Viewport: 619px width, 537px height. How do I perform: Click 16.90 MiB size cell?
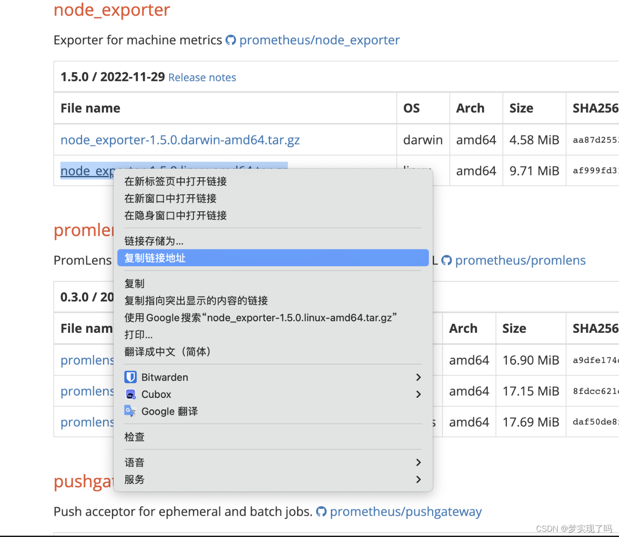pyautogui.click(x=531, y=360)
